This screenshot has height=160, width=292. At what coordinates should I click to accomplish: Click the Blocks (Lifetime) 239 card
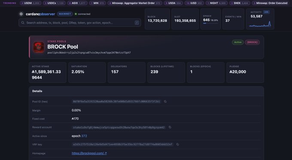[166, 73]
